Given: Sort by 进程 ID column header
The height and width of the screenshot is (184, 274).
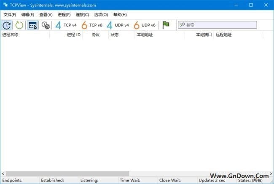Looking at the screenshot, I should pyautogui.click(x=66, y=35).
